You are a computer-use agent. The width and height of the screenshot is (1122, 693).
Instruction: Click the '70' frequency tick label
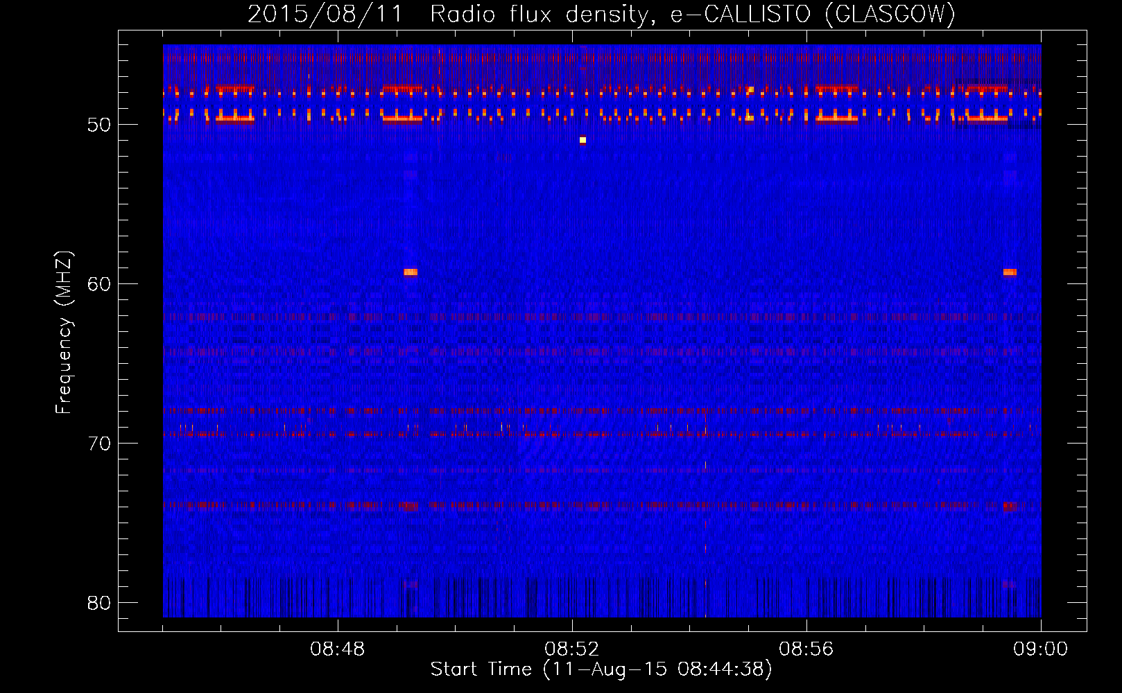click(x=99, y=444)
